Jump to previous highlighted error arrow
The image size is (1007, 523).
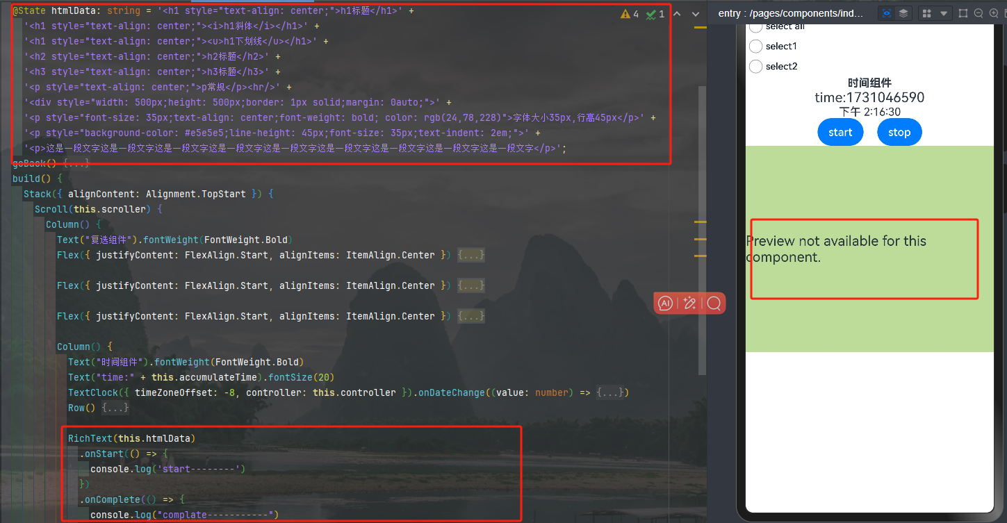[678, 14]
